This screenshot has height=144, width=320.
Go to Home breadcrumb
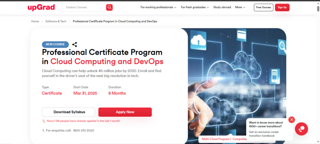(x=35, y=21)
